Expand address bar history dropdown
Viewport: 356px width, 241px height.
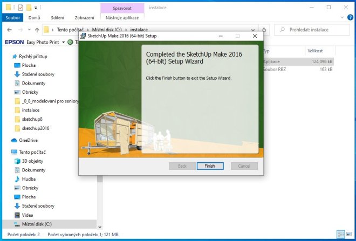(252, 30)
